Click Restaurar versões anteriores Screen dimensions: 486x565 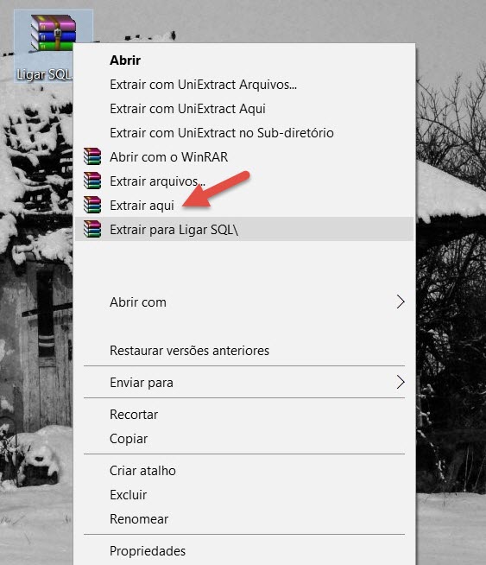click(244, 350)
